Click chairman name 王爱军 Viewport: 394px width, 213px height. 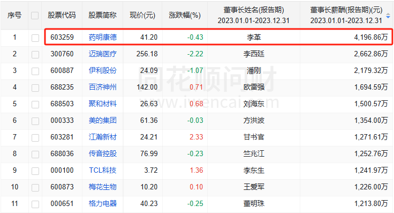pyautogui.click(x=254, y=187)
